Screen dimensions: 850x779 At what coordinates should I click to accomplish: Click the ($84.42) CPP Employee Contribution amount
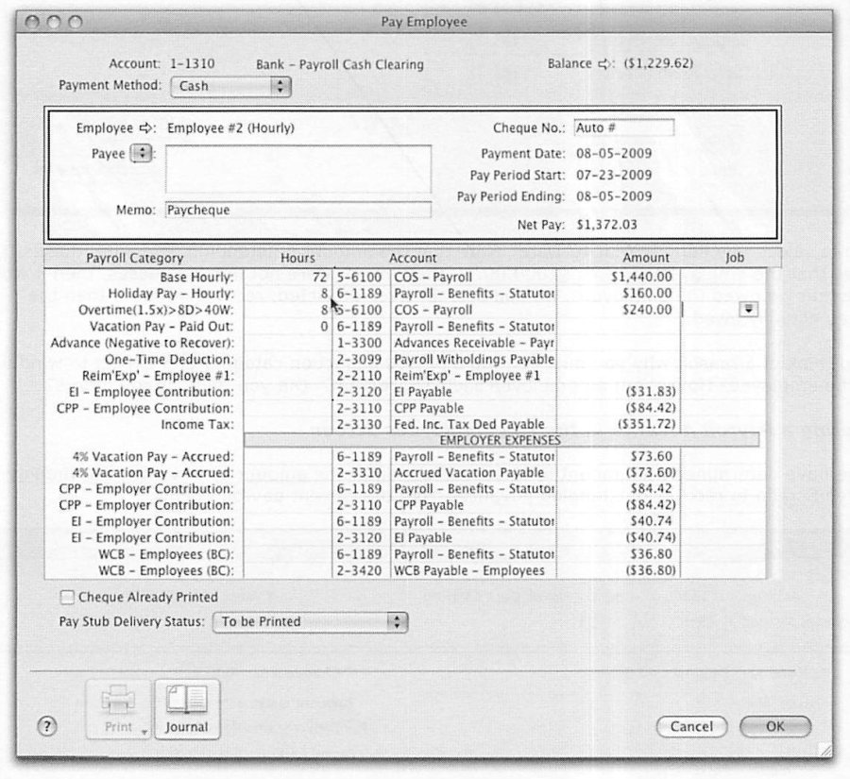(x=651, y=408)
